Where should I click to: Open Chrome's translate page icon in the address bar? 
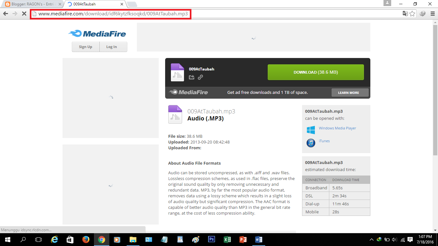pyautogui.click(x=405, y=14)
